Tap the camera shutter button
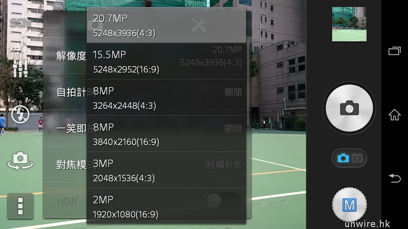The height and width of the screenshot is (229, 408). [x=349, y=108]
